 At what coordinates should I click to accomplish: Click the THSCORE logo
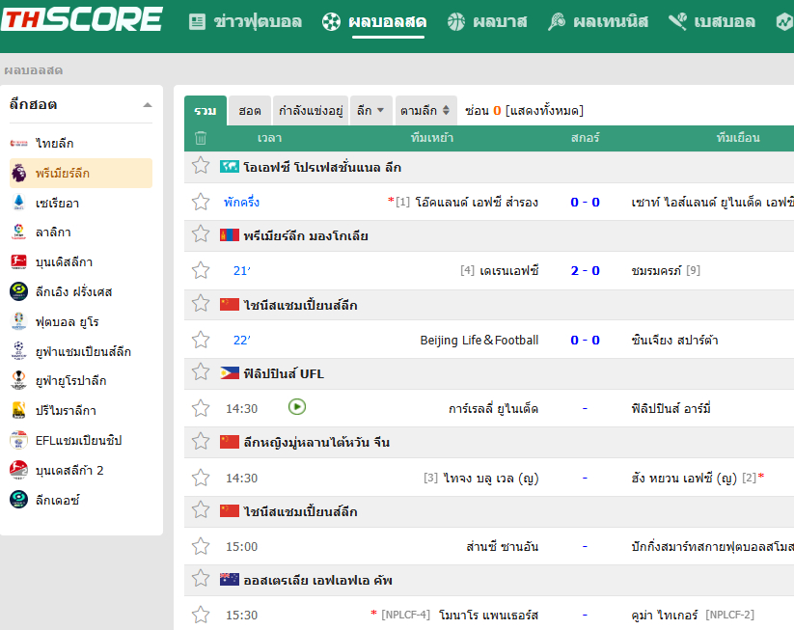(82, 19)
